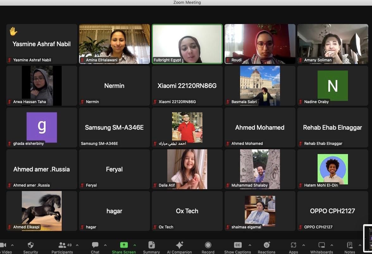
Task: Select Amina ElHalawani's video tile
Action: (x=115, y=44)
